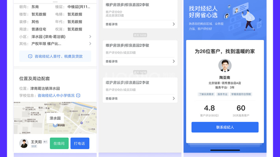Open 查看详情 in the second message card

coord(112,61)
